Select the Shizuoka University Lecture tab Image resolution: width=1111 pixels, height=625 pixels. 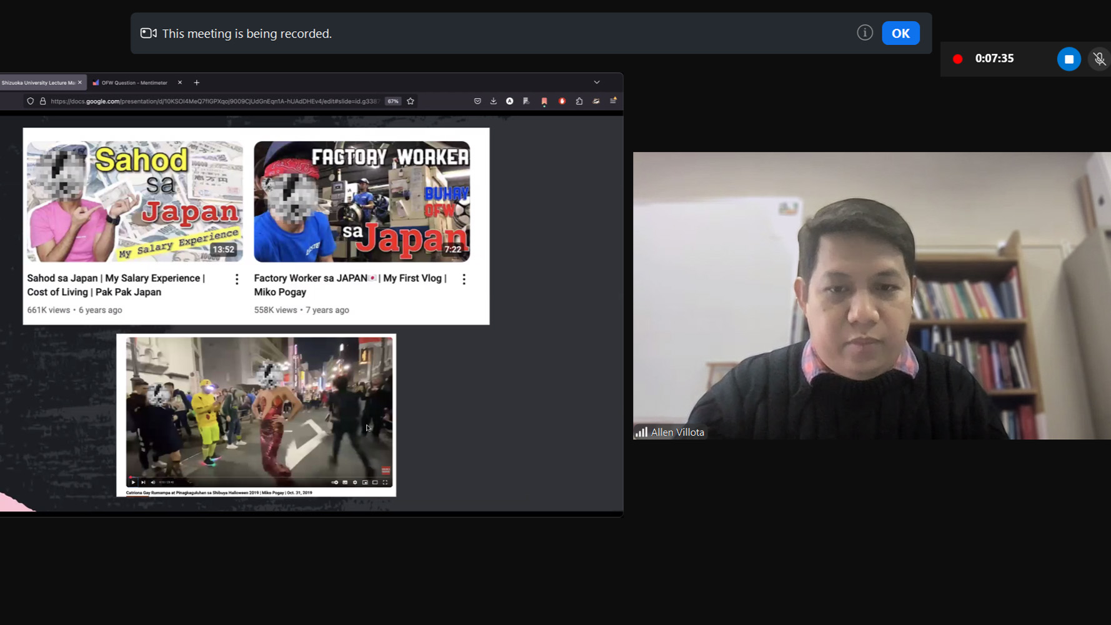[x=39, y=82]
